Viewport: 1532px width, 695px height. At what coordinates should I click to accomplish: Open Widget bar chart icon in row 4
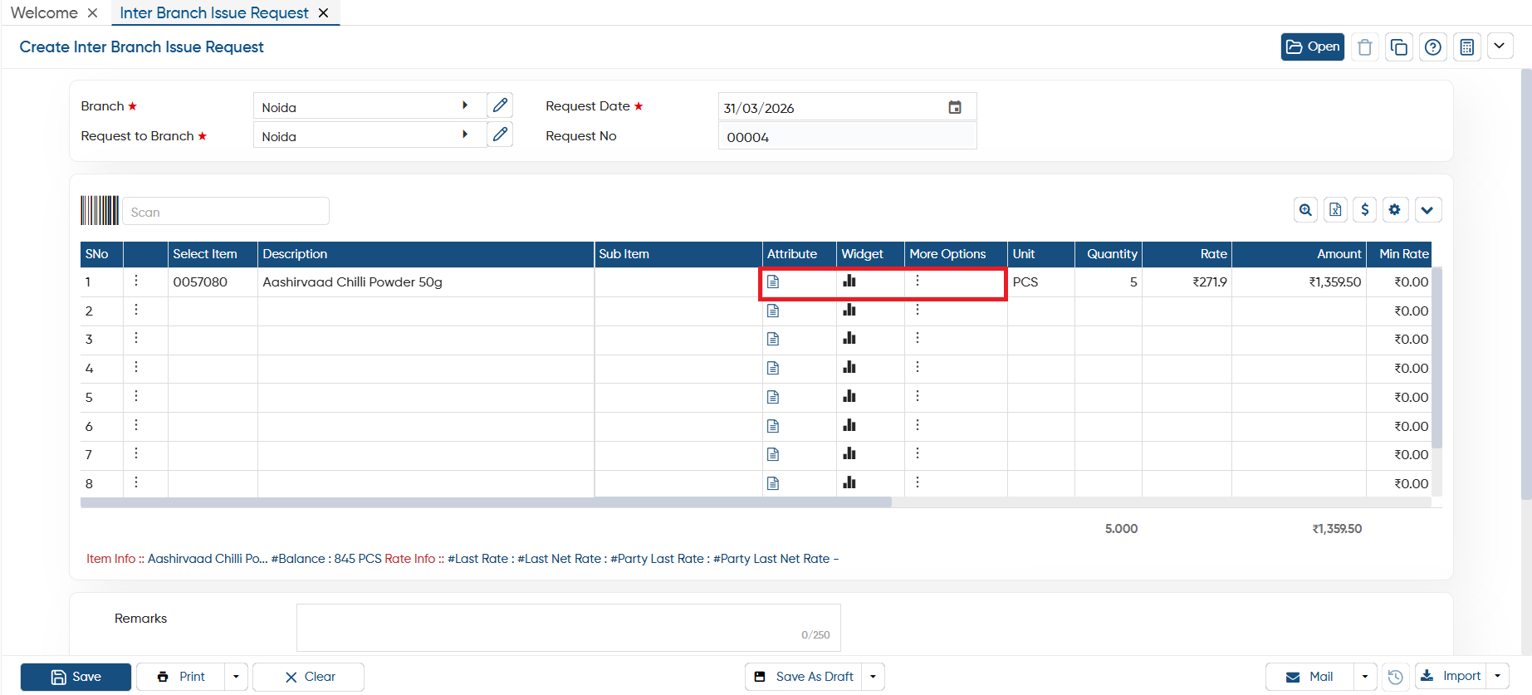pos(849,367)
